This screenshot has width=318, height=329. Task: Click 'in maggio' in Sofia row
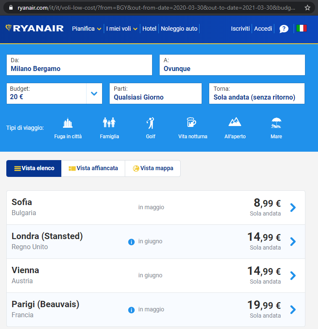pyautogui.click(x=151, y=207)
